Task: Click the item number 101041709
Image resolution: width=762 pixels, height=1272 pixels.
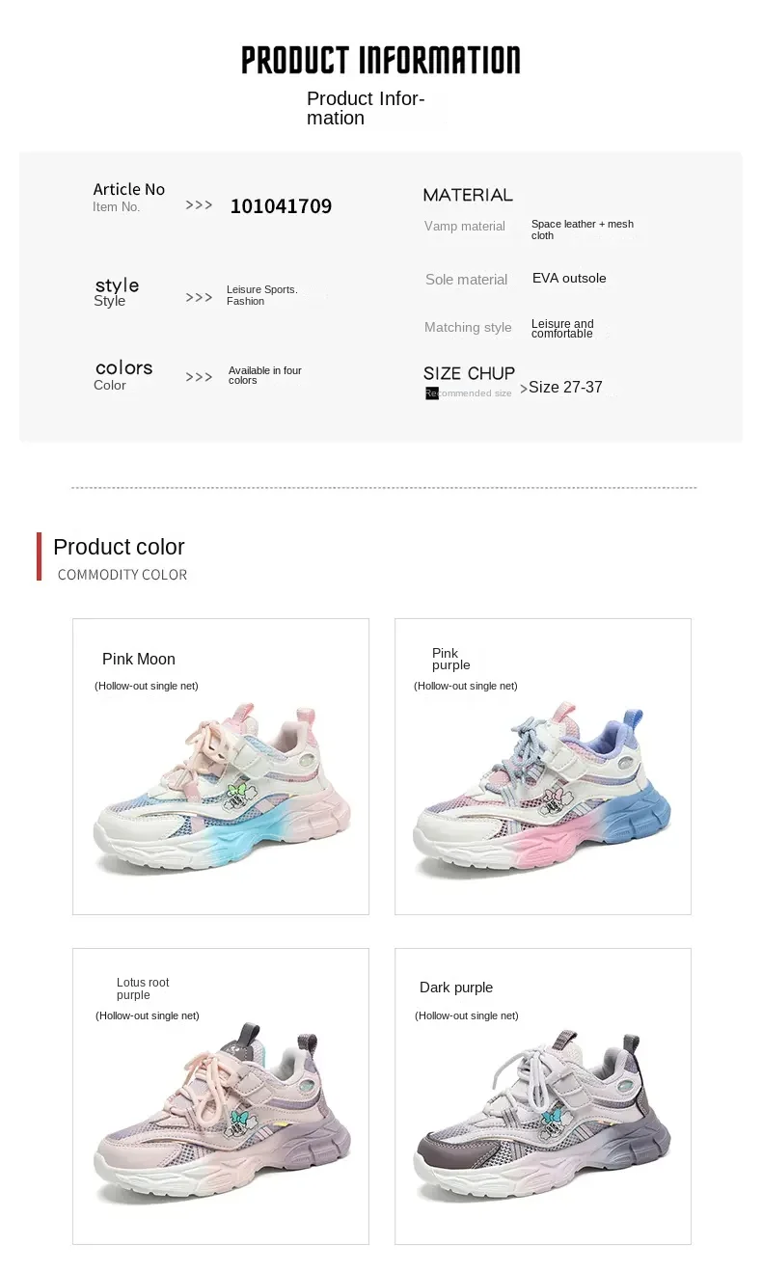Action: tap(281, 206)
